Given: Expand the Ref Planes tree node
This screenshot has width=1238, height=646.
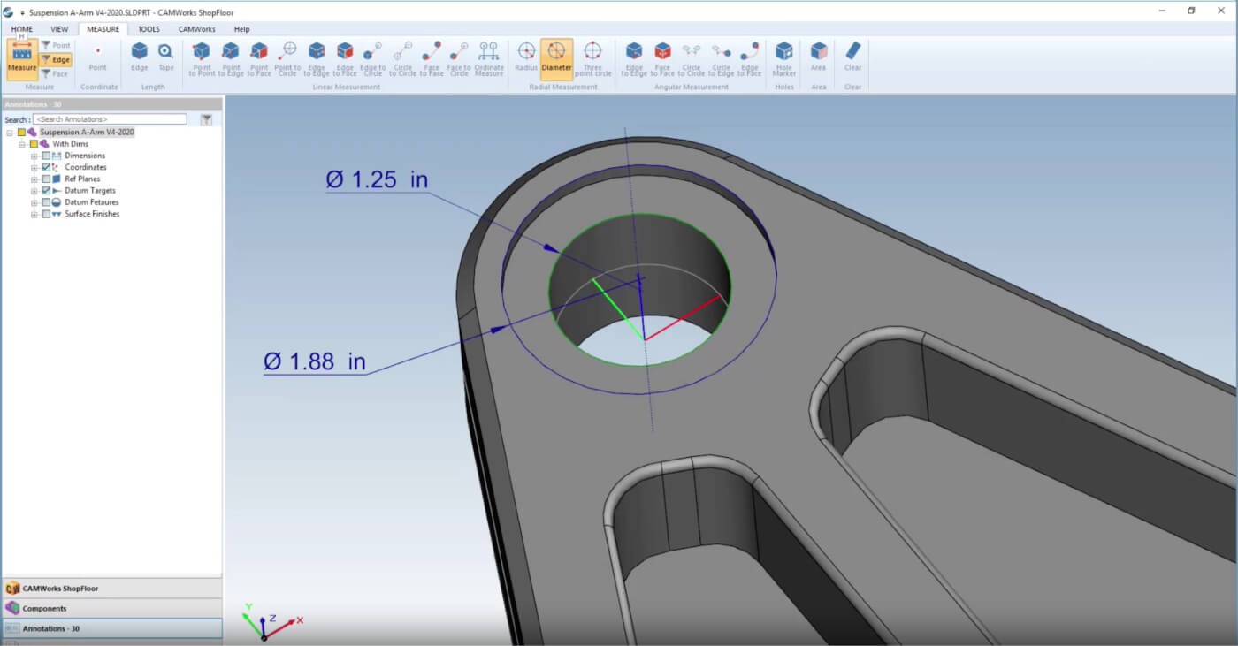Looking at the screenshot, I should click(34, 179).
